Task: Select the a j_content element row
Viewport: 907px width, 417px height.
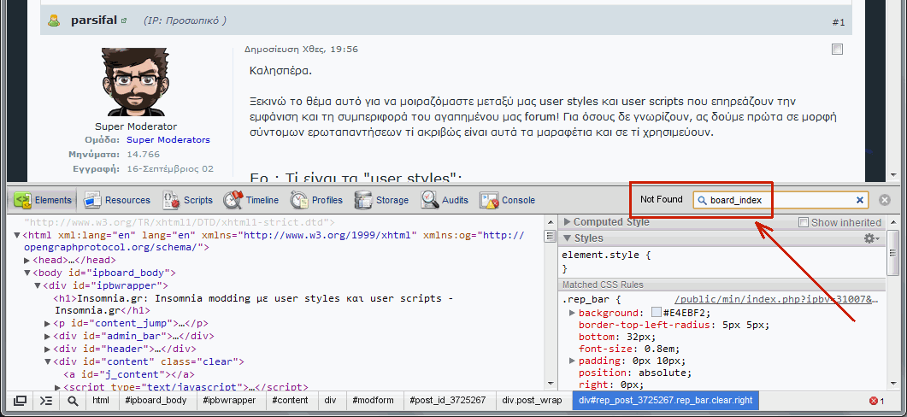Action: 128,374
